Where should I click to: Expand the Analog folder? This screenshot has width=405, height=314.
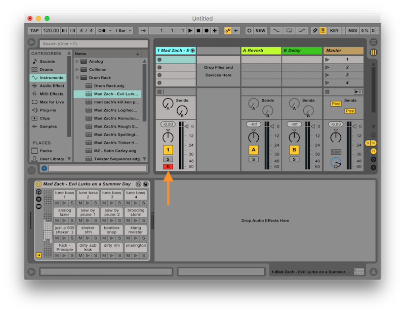point(77,62)
